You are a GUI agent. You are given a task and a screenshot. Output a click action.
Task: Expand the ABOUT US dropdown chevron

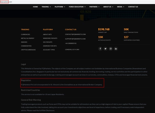coord(113,7)
